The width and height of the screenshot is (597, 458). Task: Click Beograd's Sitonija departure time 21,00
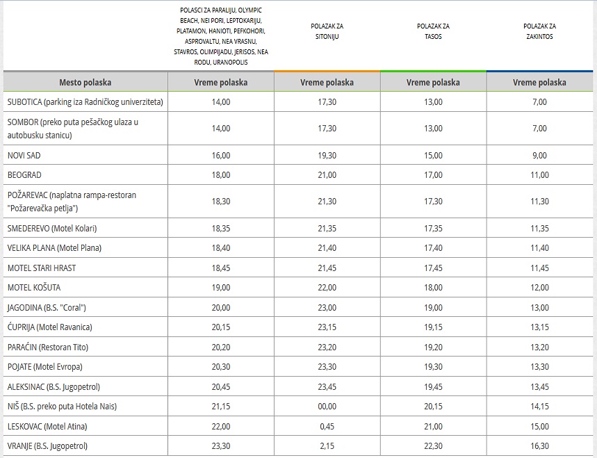point(327,175)
